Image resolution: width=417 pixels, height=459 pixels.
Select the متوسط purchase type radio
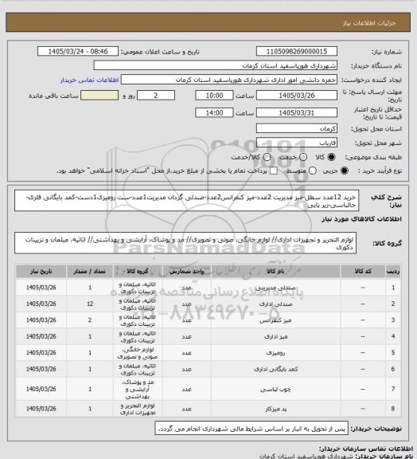pos(313,171)
